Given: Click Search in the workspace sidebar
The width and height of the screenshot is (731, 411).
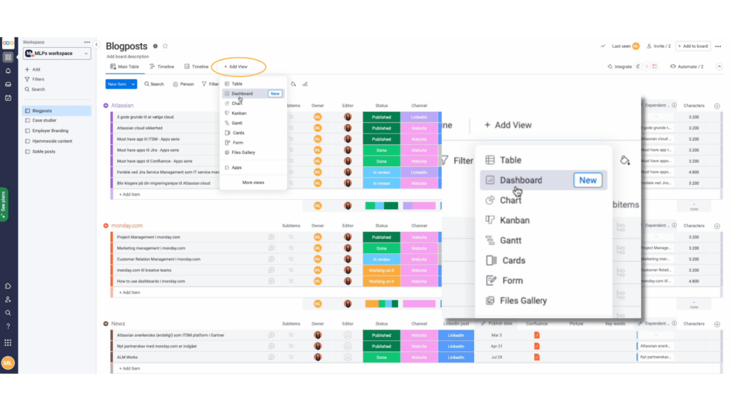Looking at the screenshot, I should 35,89.
